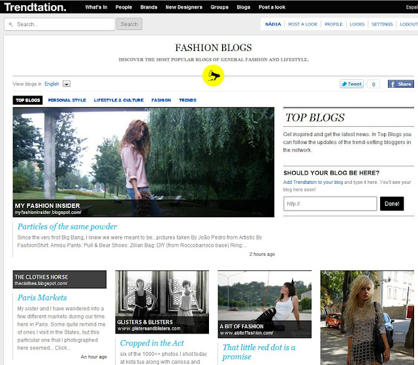
Task: Switch to the Trends tab
Action: pos(187,100)
